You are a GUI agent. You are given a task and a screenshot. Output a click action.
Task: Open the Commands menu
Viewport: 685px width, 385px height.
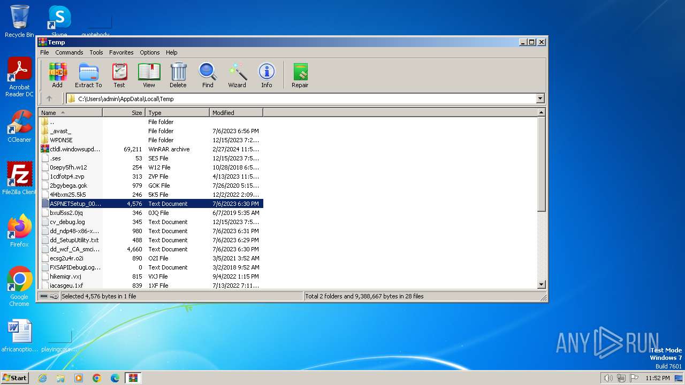pyautogui.click(x=69, y=52)
